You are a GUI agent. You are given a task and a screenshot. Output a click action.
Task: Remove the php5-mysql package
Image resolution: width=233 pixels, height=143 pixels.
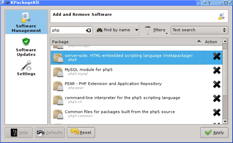point(217,70)
